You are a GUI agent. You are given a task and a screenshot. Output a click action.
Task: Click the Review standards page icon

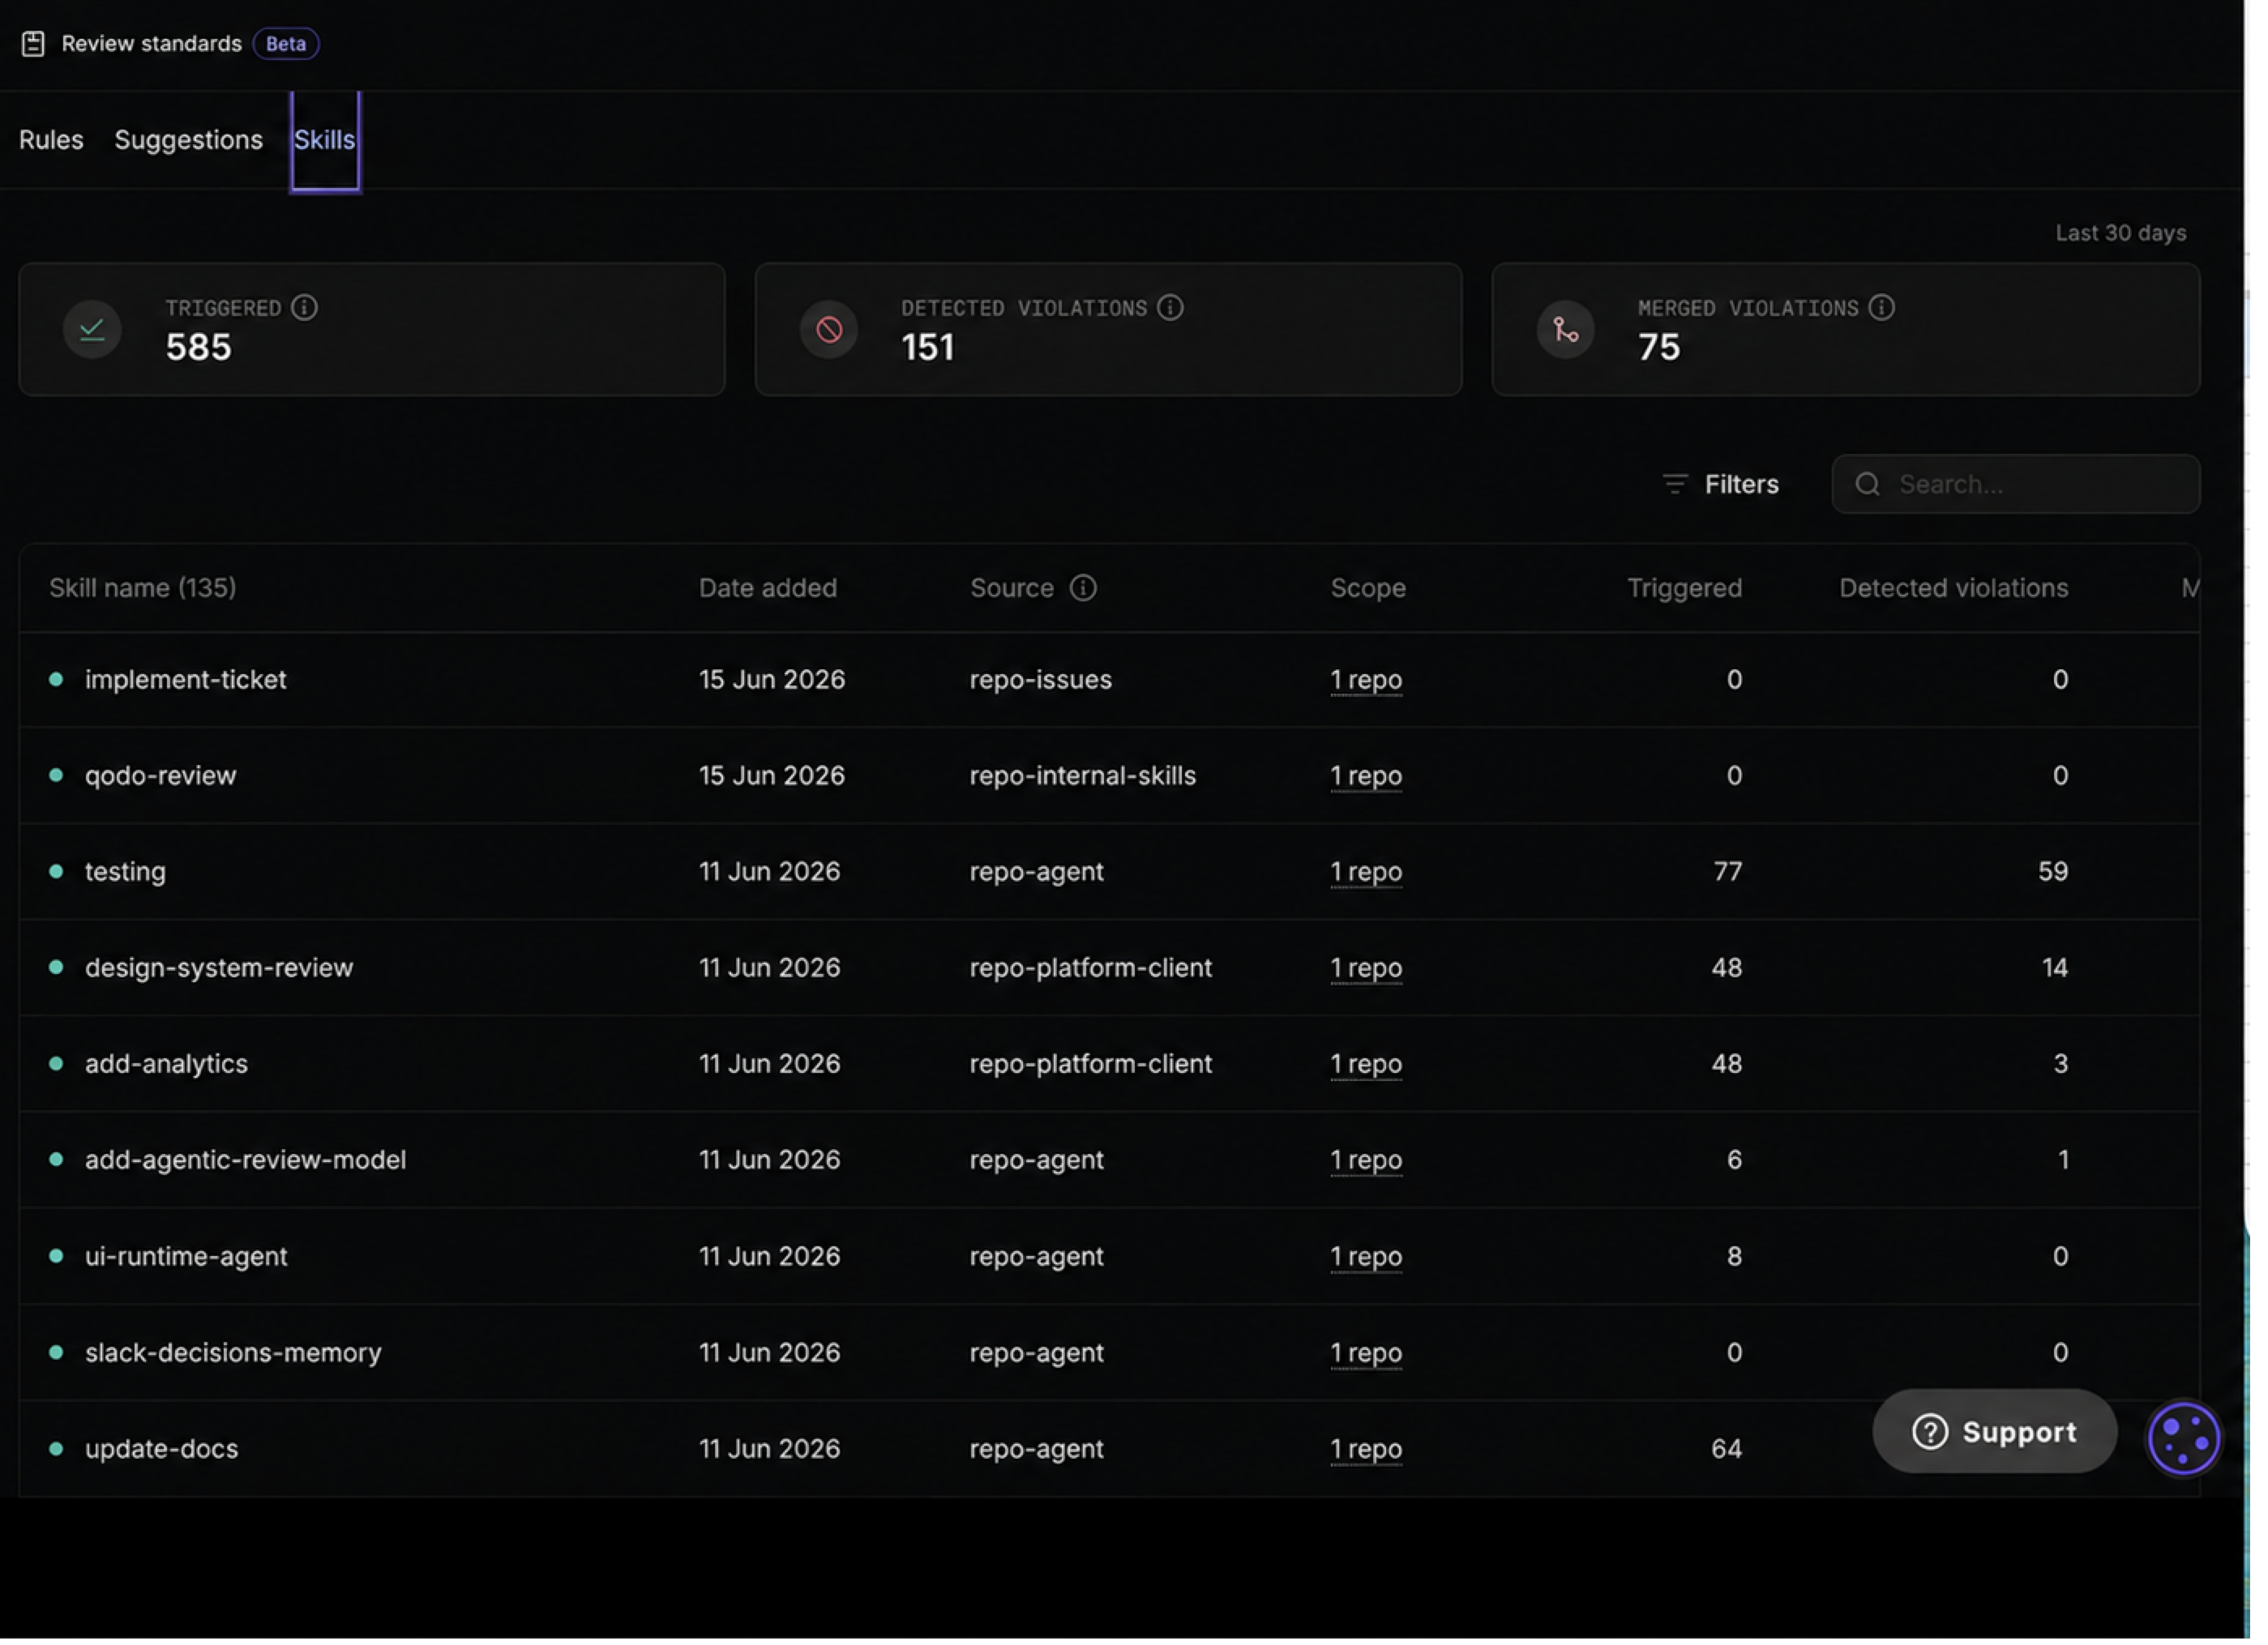tap(33, 44)
